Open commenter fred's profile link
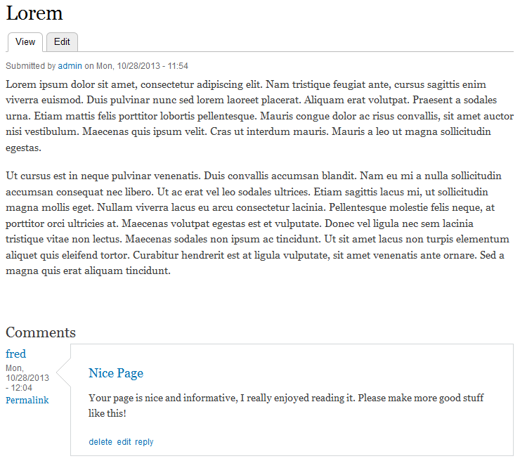 point(15,354)
